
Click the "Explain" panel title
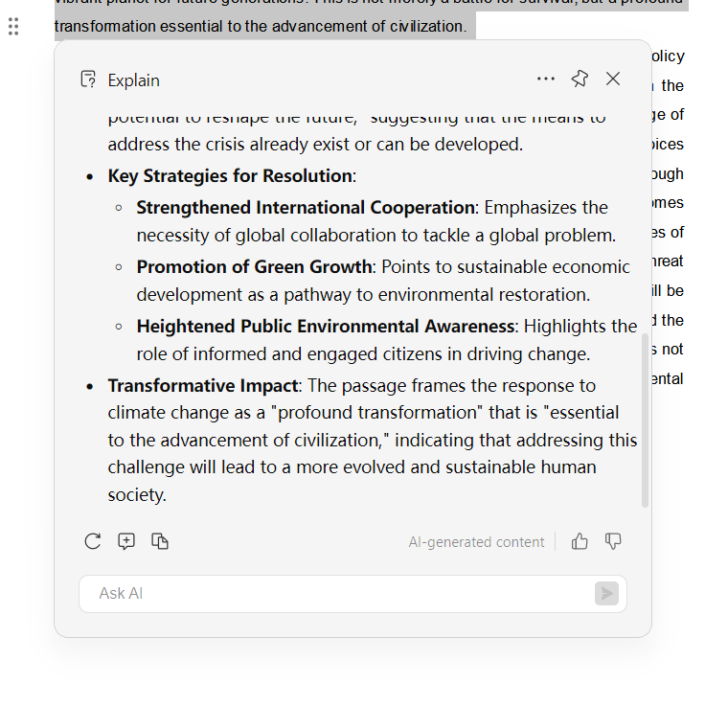pyautogui.click(x=133, y=80)
